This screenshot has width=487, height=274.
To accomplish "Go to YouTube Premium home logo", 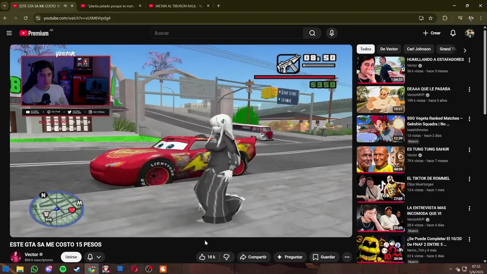I will 34,33.
